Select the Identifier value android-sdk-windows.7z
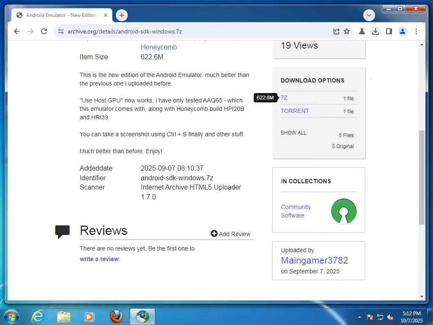The width and height of the screenshot is (433, 325). pos(177,178)
